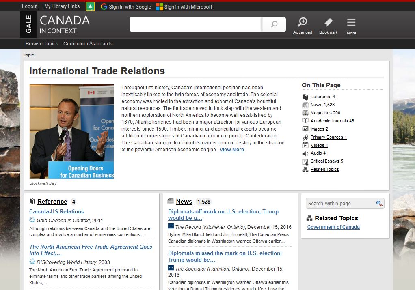Click the Stockwell Day photo thumbnail
415x290 pixels.
click(x=71, y=131)
